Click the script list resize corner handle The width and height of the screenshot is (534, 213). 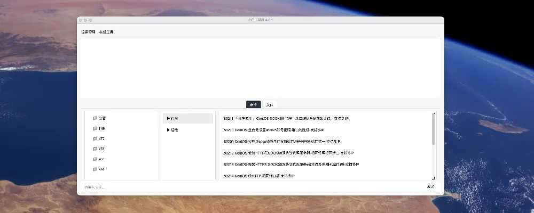point(434,178)
